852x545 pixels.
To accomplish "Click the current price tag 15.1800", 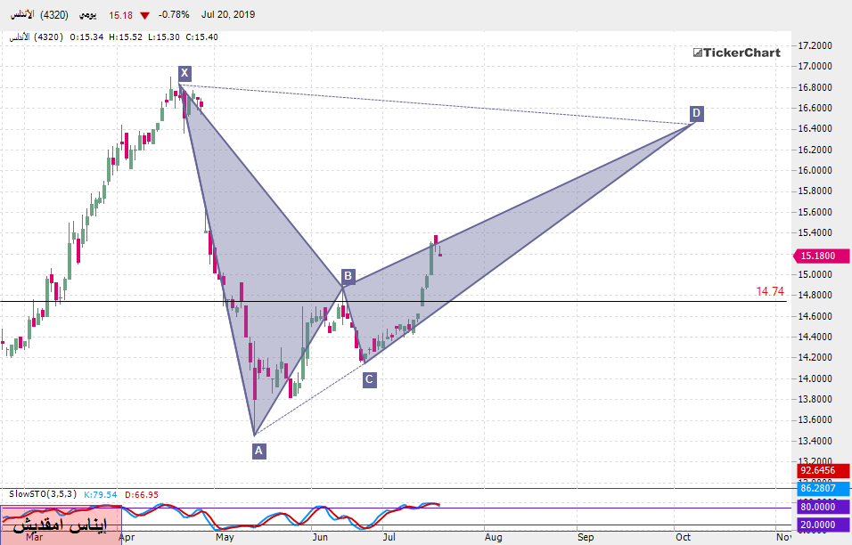I will (817, 256).
